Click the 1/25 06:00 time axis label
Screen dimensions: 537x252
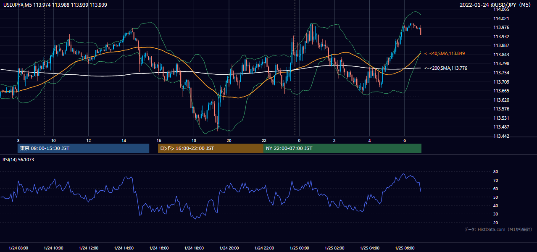tap(405, 248)
